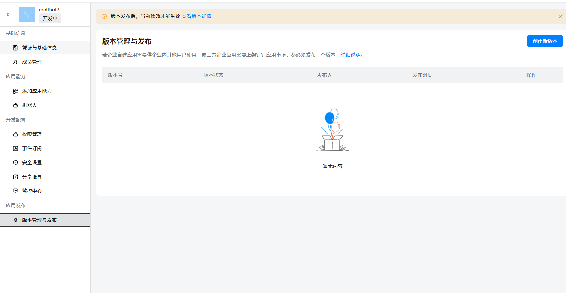566x293 pixels.
Task: Click the 事件订阅 subscription icon
Action: pyautogui.click(x=16, y=148)
